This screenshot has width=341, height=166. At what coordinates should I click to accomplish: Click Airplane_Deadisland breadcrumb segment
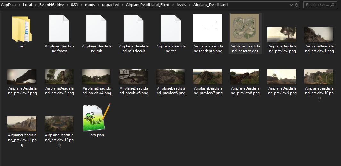210,5
